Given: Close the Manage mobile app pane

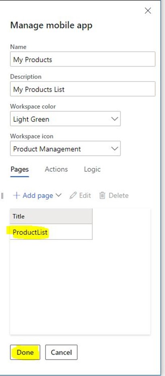Looking at the screenshot, I should click(148, 11).
